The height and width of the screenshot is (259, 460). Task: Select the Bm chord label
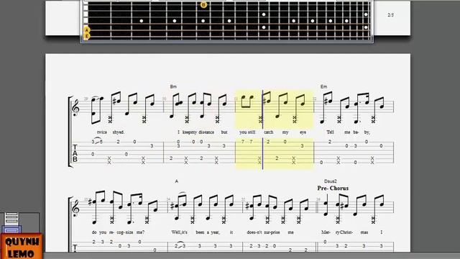(173, 86)
